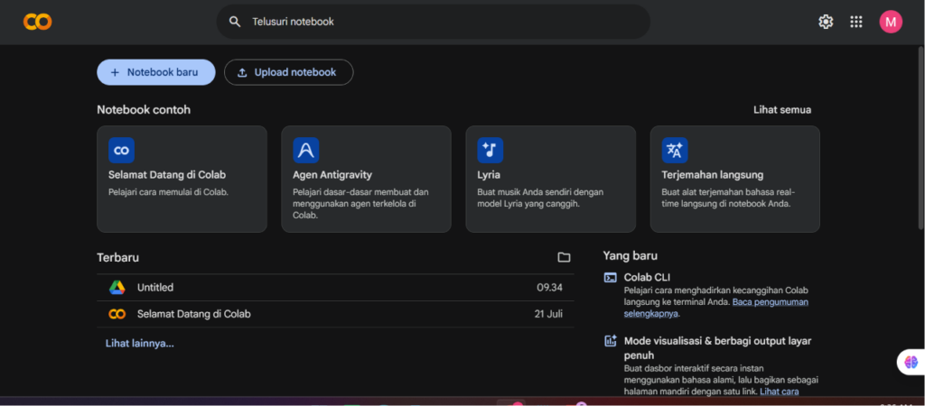Open the Agen Antigravity example card
The width and height of the screenshot is (925, 406).
(x=367, y=180)
